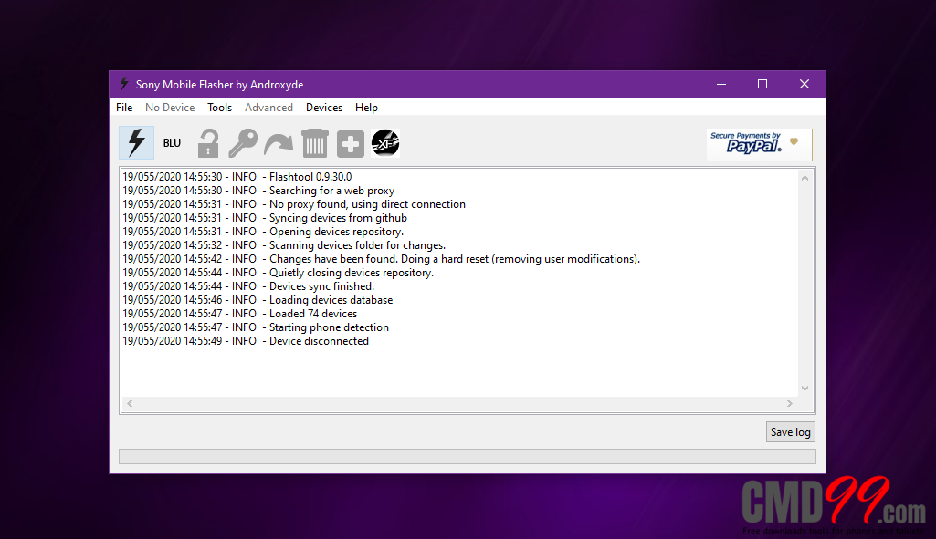Click 'Syncing devices from github' log line

coord(265,218)
